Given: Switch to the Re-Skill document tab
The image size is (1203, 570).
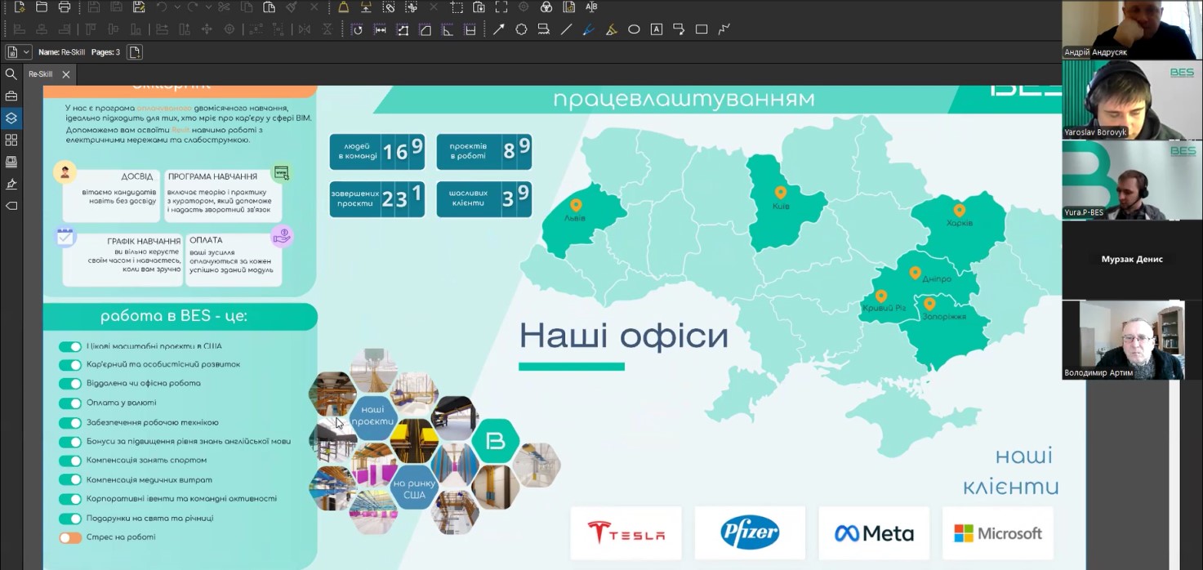Looking at the screenshot, I should (41, 74).
